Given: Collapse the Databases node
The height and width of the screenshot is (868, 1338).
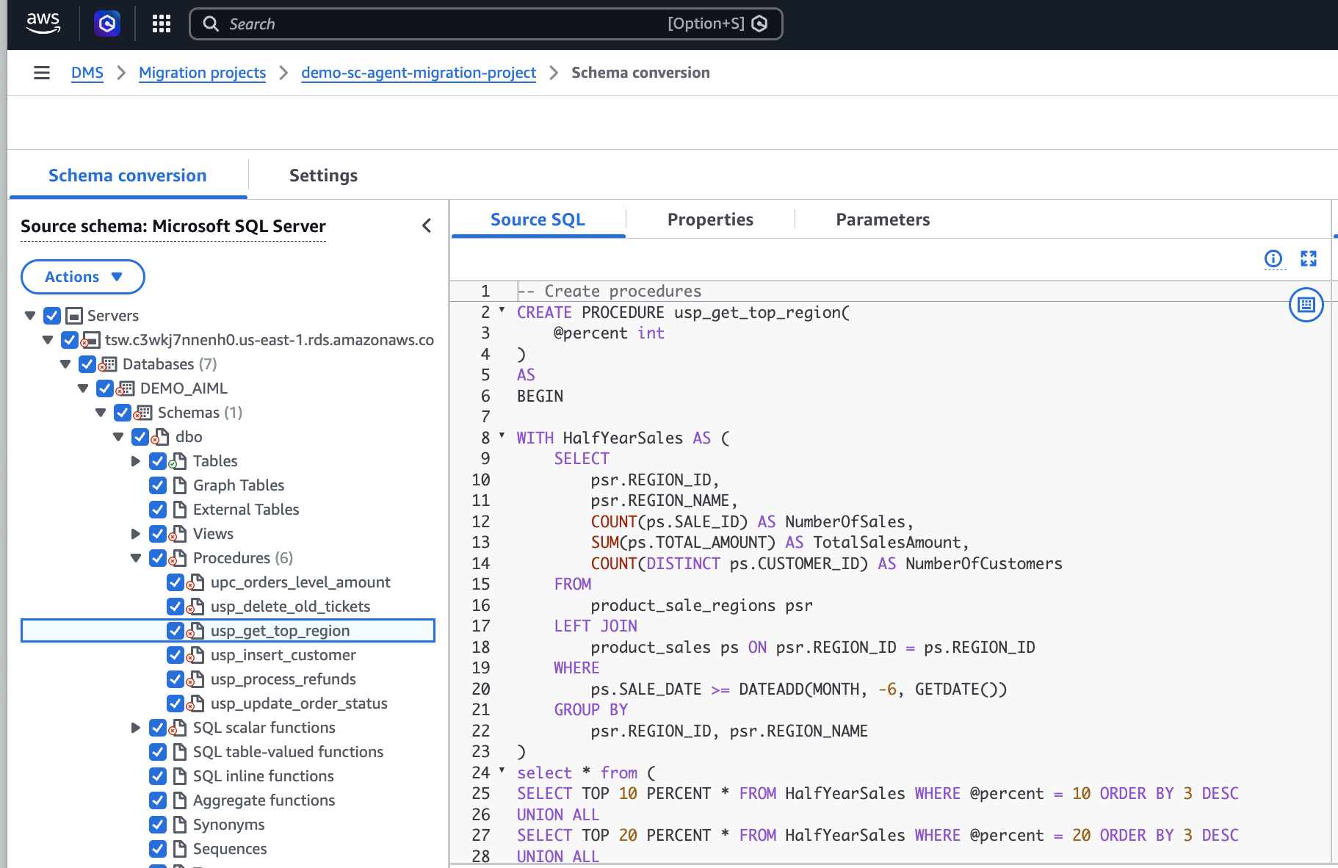Looking at the screenshot, I should click(x=65, y=364).
